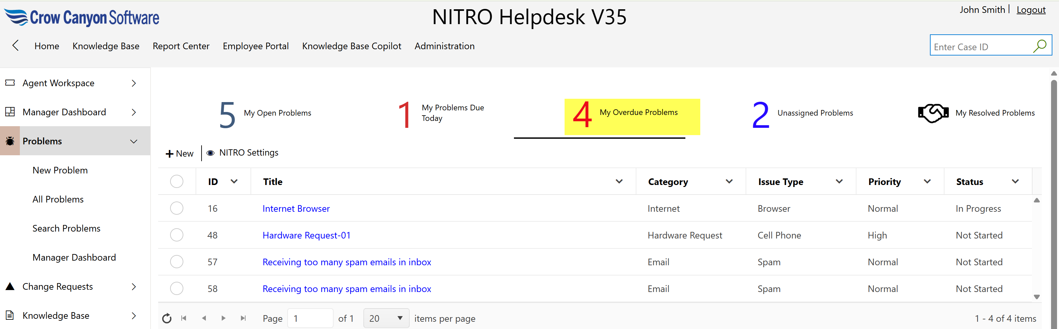Open the Report Center menu
Screen dimensions: 1059x329
tap(181, 46)
